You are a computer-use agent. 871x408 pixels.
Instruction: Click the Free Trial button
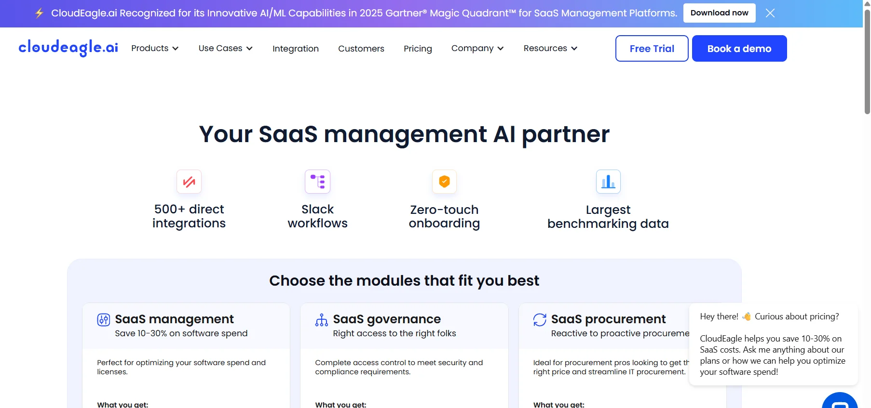[x=652, y=48]
